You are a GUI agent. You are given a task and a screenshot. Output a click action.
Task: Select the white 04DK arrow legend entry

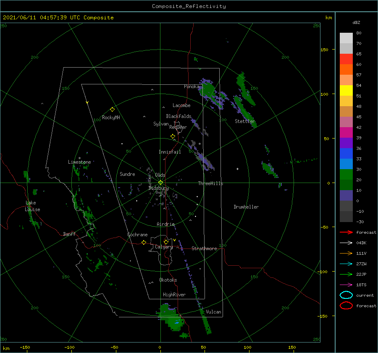346,243
